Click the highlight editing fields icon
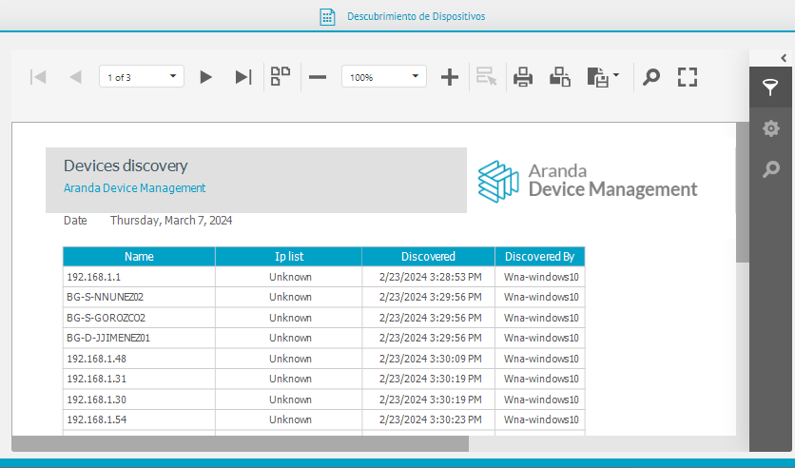Screen dimensions: 795x468 [486, 76]
